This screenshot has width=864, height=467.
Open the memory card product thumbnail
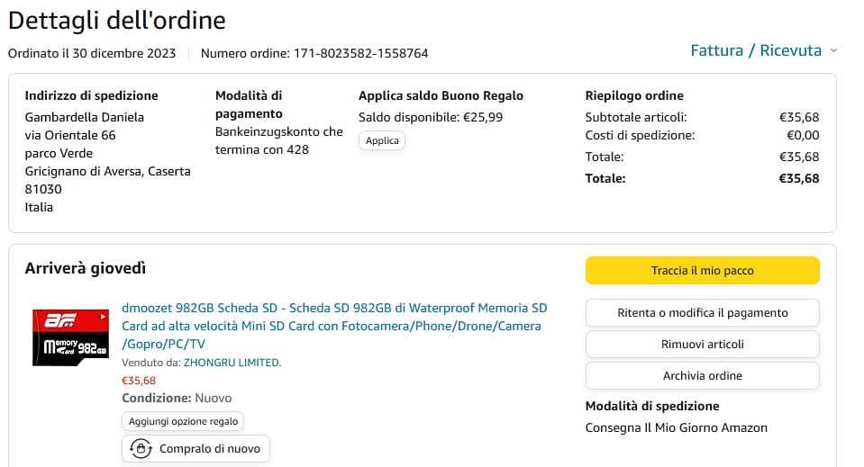71,337
